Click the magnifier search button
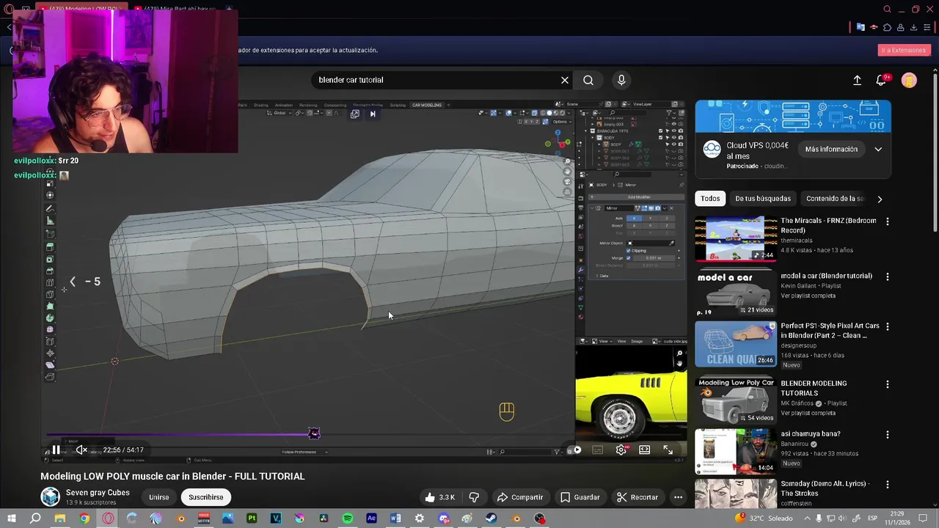This screenshot has width=939, height=528. click(588, 80)
